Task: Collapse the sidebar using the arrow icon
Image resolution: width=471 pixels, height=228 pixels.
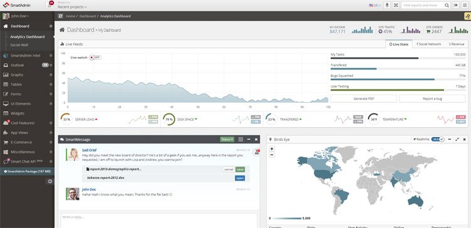Action: 50,181
